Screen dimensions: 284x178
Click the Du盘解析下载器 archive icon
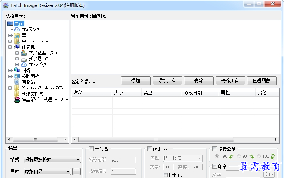[17, 100]
